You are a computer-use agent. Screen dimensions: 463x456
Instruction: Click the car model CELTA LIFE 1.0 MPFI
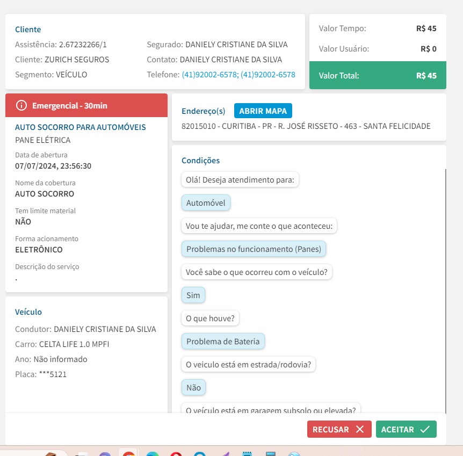tap(74, 344)
